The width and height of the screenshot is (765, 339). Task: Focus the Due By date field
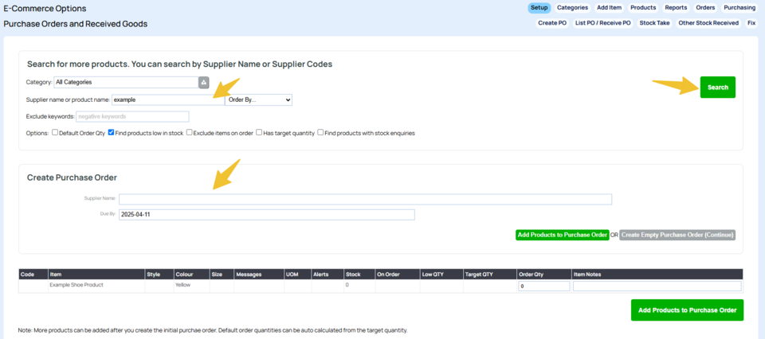click(x=266, y=215)
